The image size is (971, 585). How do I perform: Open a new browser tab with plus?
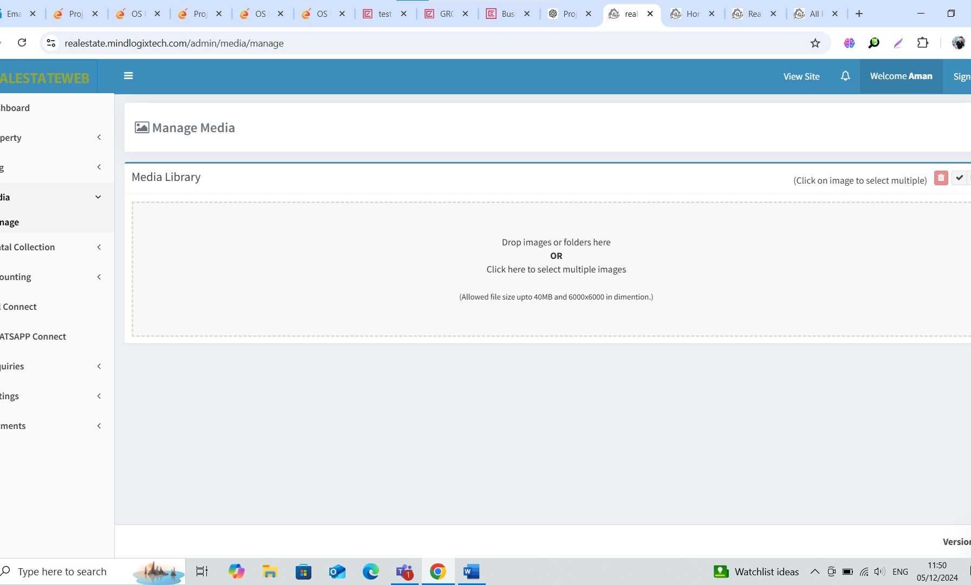859,14
